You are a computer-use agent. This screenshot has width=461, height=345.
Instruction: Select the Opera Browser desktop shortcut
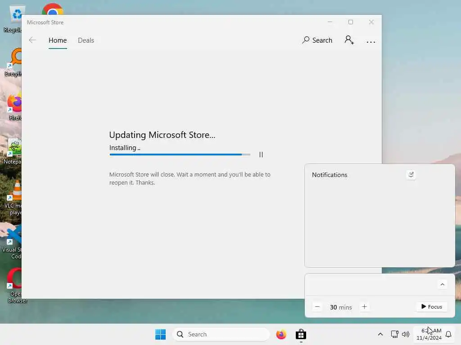tap(15, 285)
